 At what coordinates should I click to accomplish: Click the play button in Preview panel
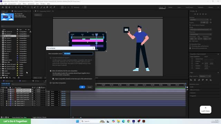point(200,14)
